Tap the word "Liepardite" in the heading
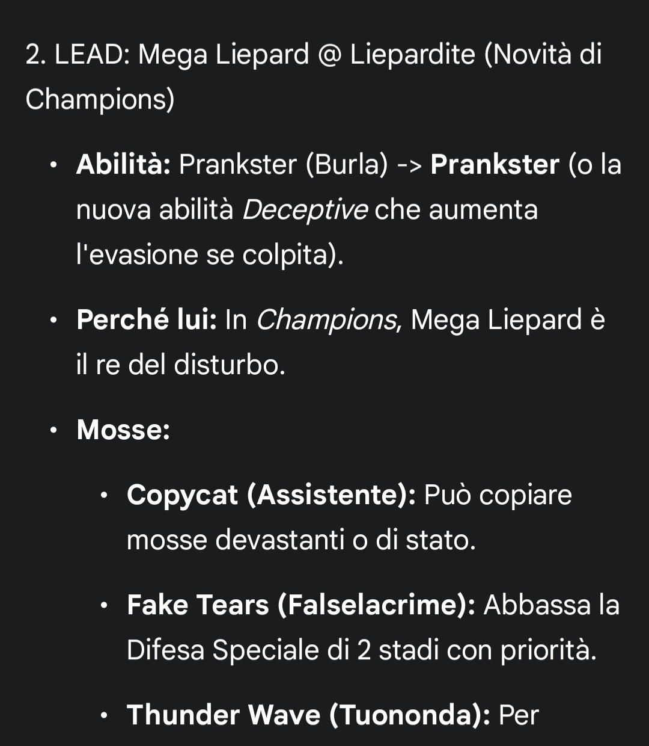 point(413,55)
